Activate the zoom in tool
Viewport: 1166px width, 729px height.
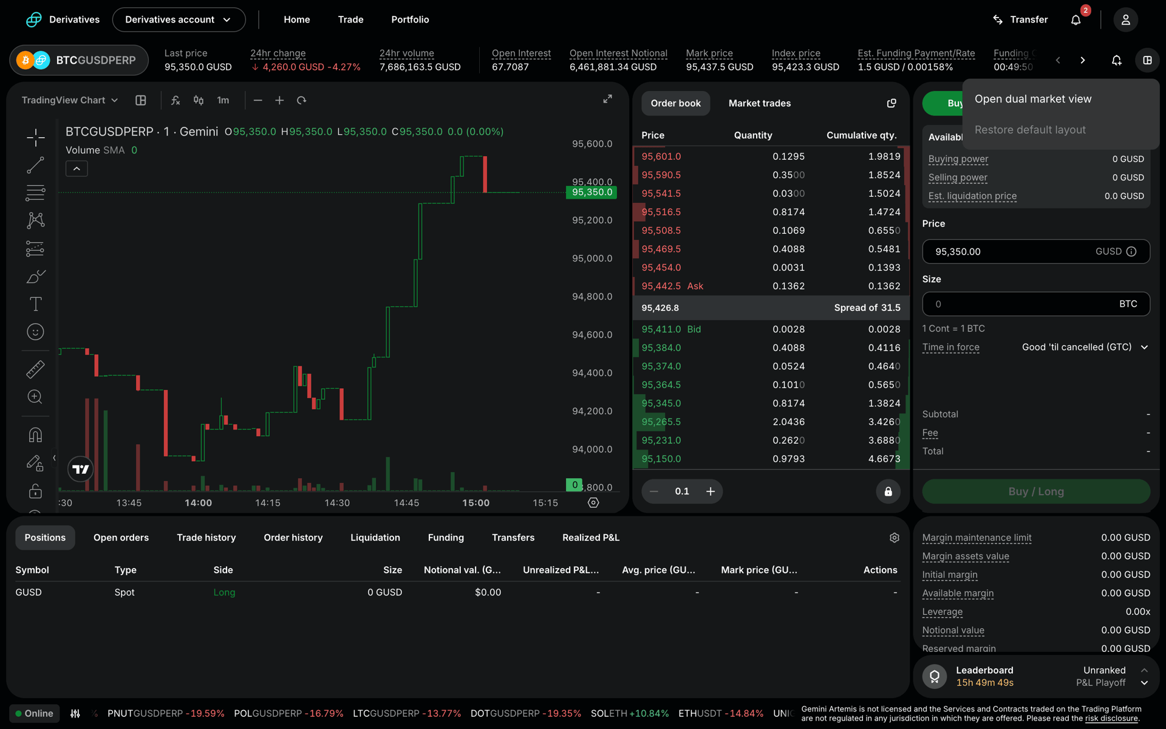35,397
